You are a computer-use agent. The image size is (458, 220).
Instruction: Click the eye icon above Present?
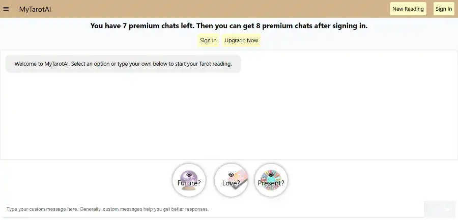271,175
